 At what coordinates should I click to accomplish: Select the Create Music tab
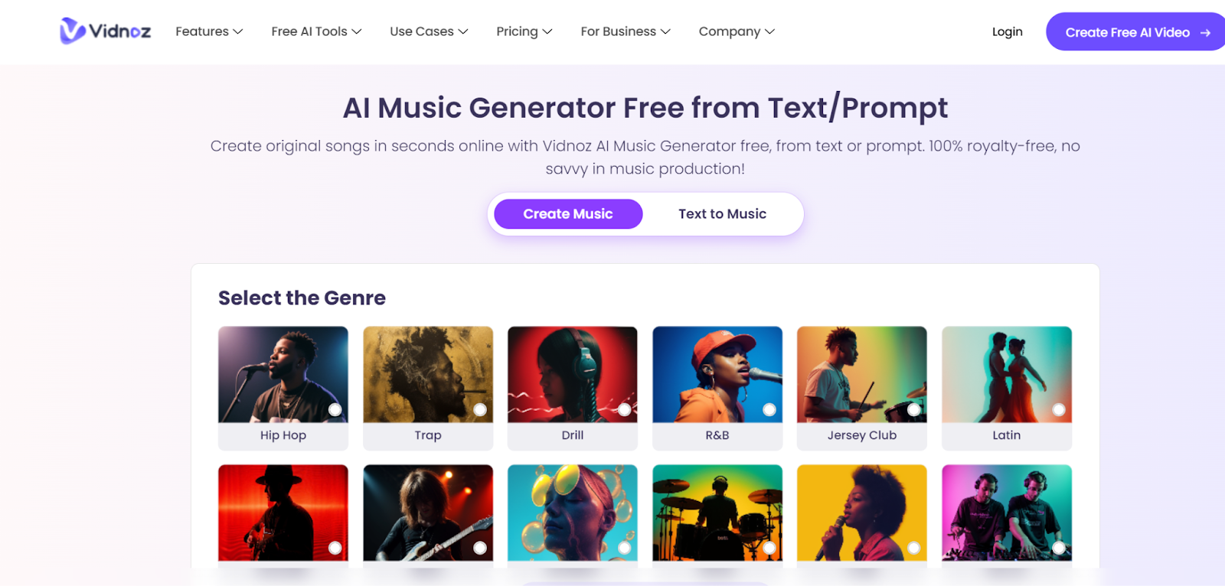click(568, 214)
